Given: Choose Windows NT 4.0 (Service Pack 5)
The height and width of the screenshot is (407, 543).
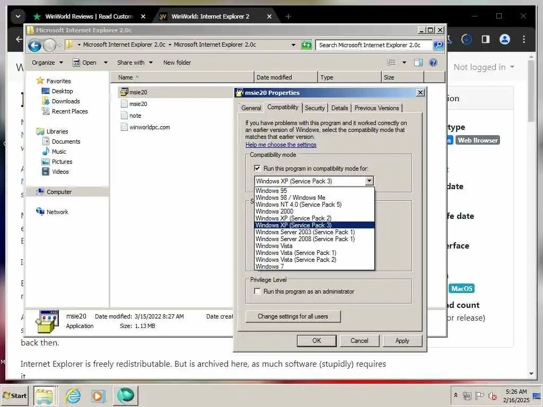Looking at the screenshot, I should 314,205.
